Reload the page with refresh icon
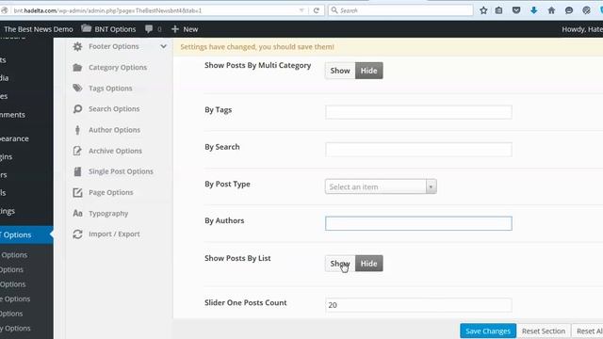Screen dimensions: 603x339 [x=317, y=10]
